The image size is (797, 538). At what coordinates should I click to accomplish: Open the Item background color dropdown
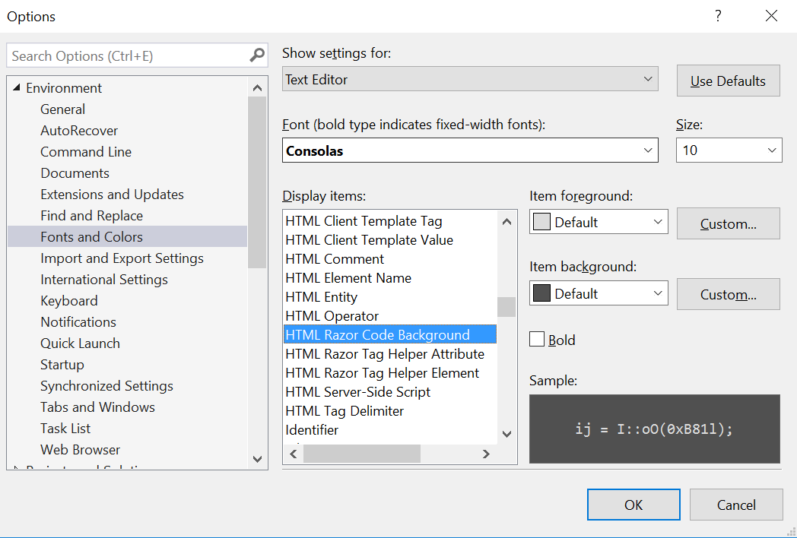point(598,294)
